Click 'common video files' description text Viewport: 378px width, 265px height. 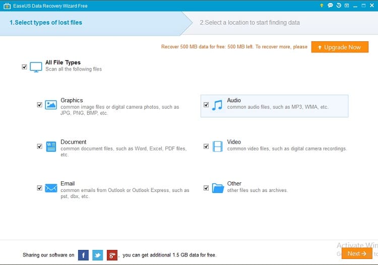point(287,149)
